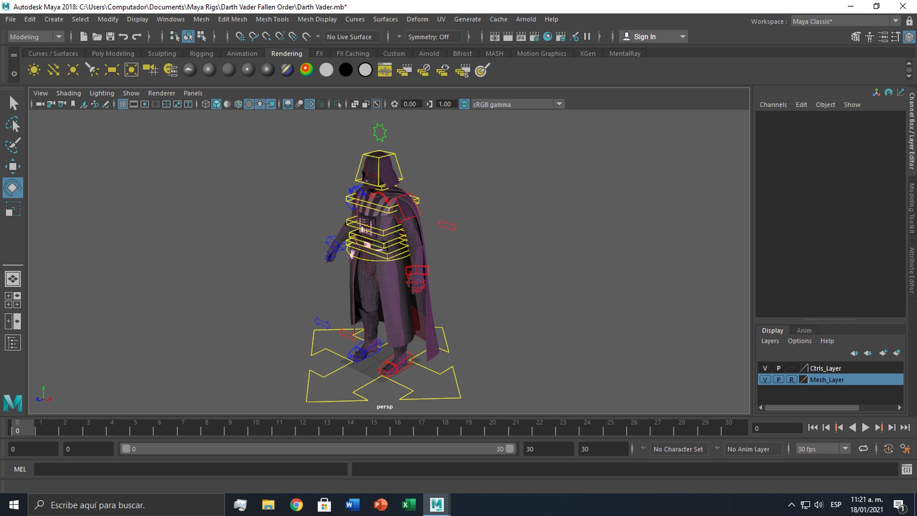The height and width of the screenshot is (516, 917).
Task: Create an ambient light from shelf
Action: tap(34, 70)
